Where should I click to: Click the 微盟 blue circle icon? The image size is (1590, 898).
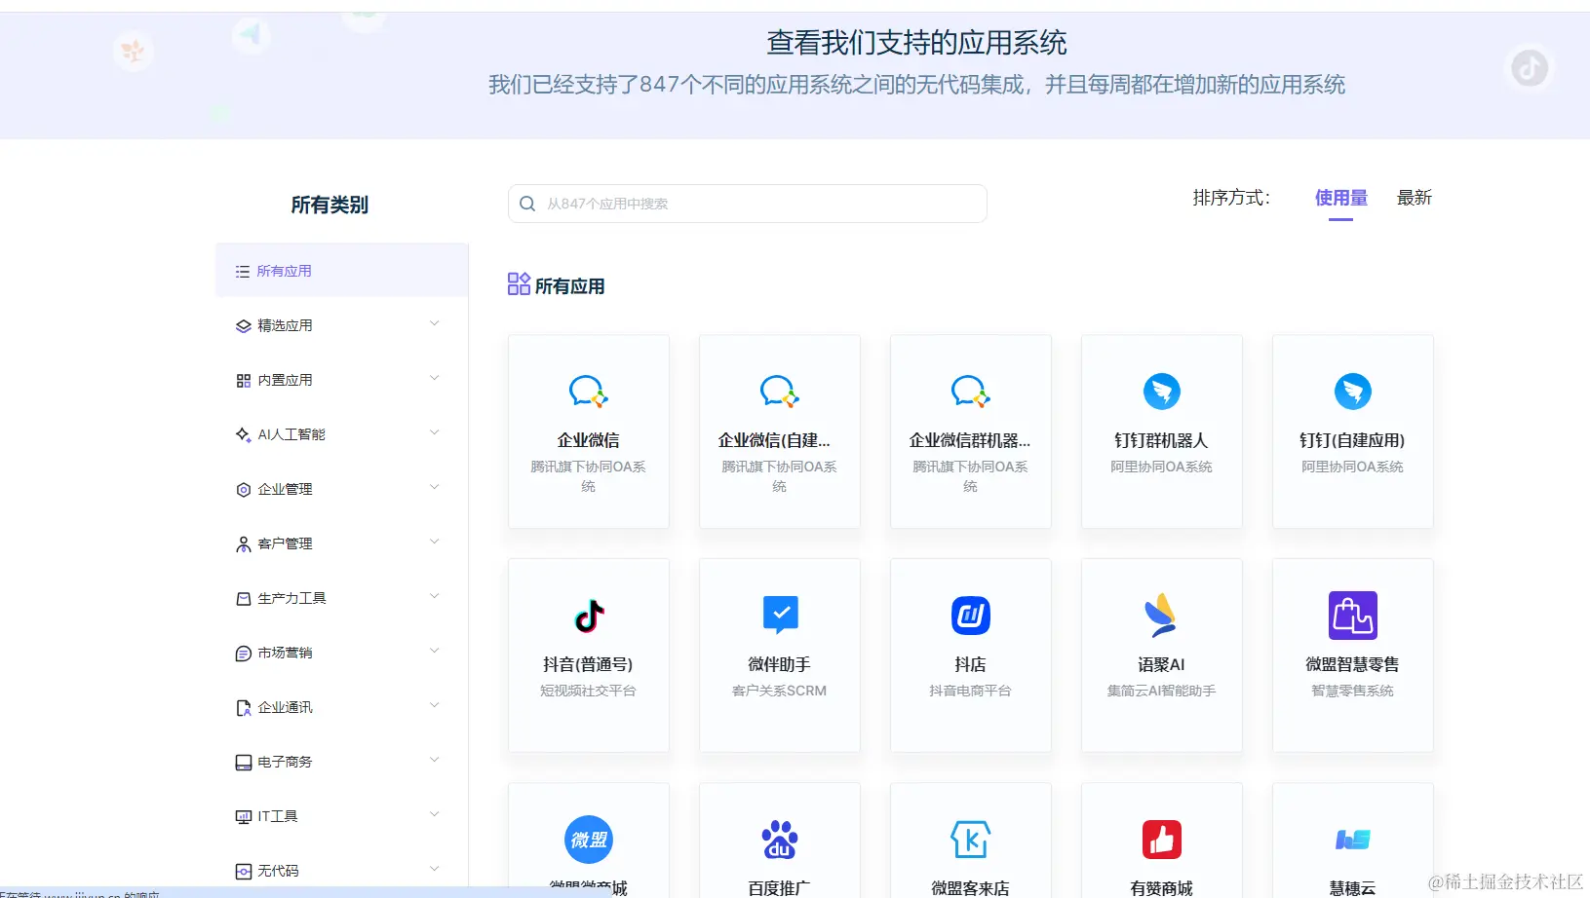pyautogui.click(x=589, y=840)
